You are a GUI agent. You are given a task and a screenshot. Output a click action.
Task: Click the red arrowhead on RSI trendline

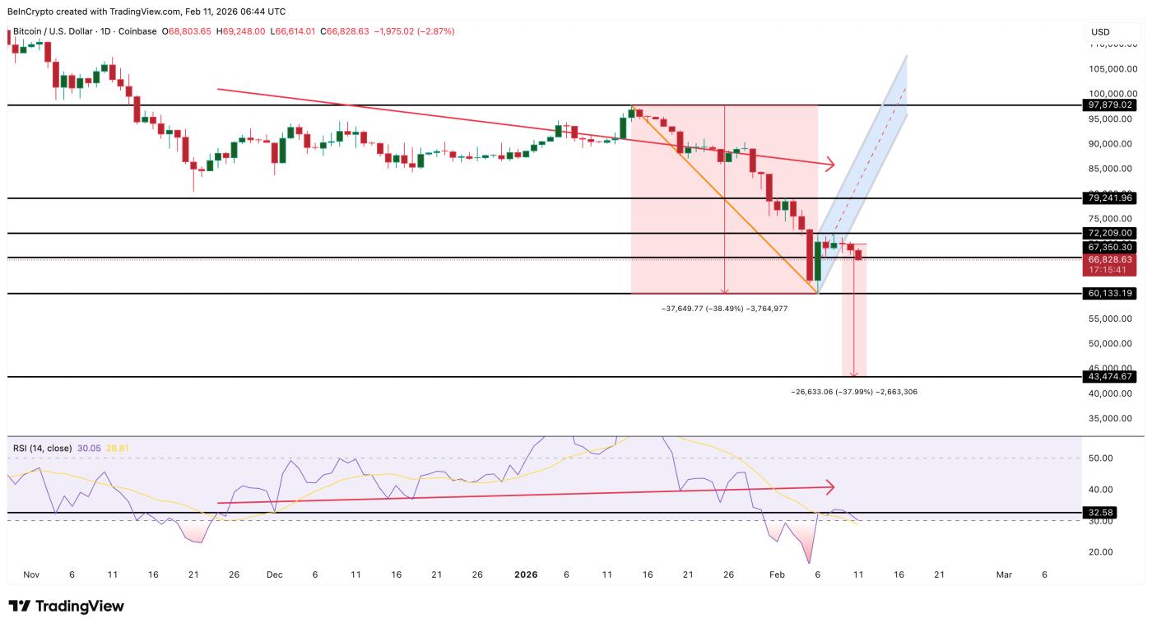click(x=829, y=486)
